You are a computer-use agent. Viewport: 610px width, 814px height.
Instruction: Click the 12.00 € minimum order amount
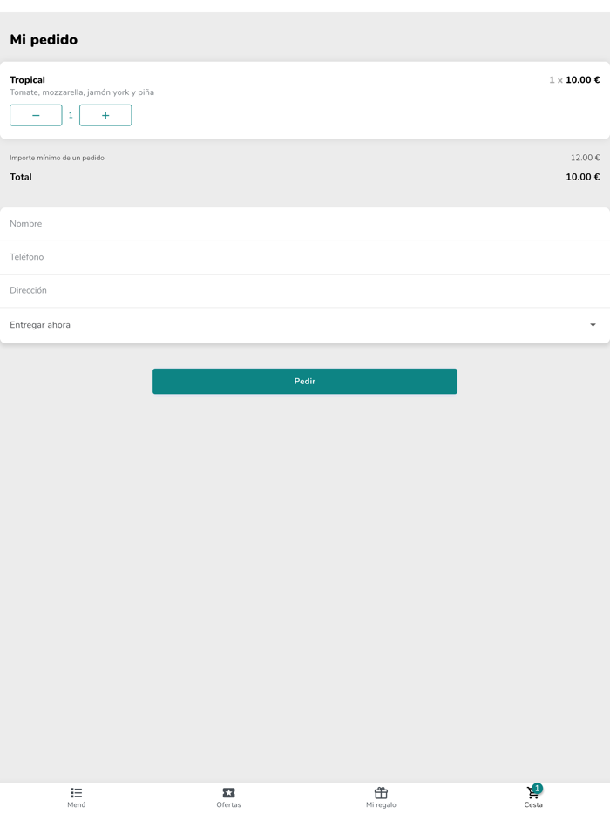tap(585, 158)
